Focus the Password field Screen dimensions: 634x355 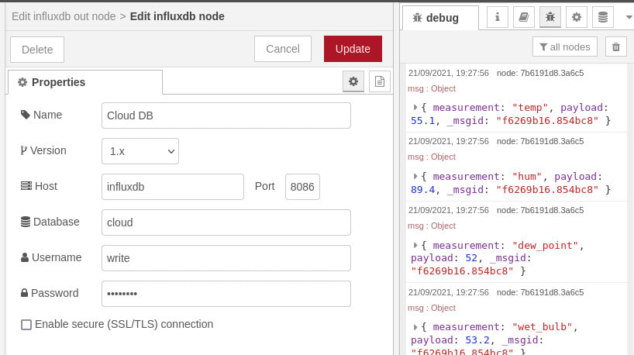tap(226, 294)
